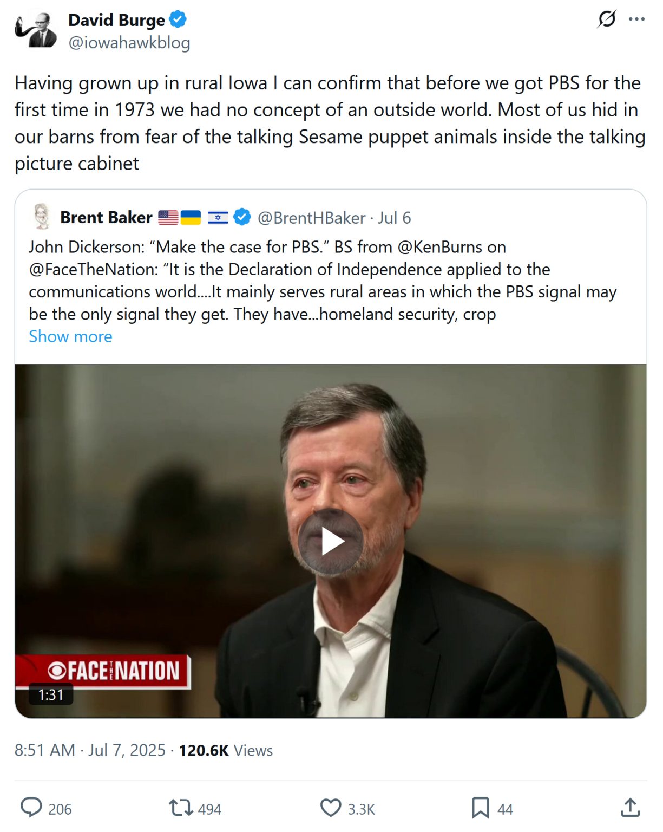
Task: Open David Burge's profile avatar
Action: point(36,30)
